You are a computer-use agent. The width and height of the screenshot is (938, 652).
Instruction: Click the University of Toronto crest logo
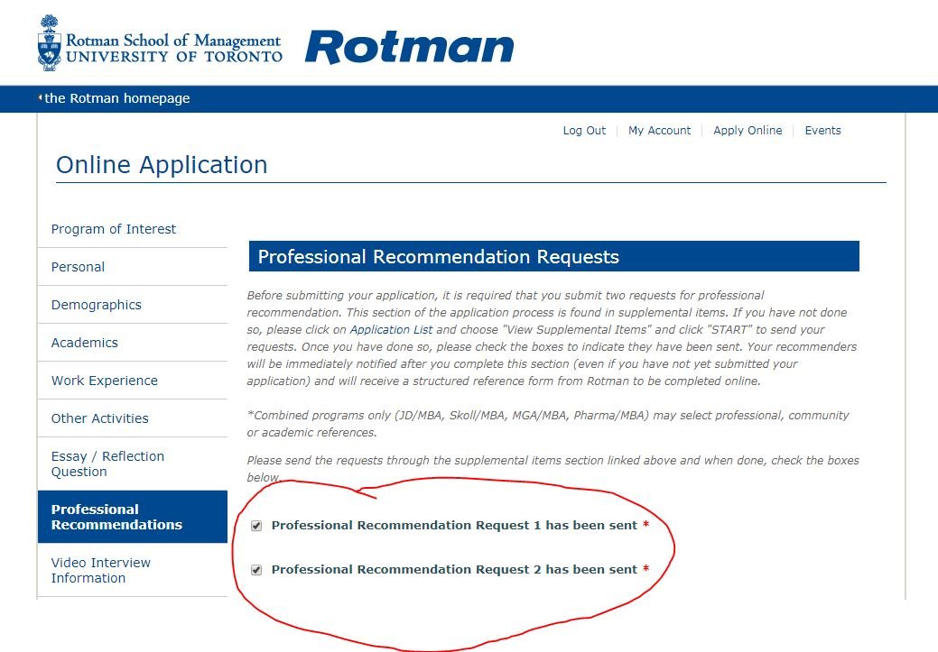pyautogui.click(x=49, y=43)
